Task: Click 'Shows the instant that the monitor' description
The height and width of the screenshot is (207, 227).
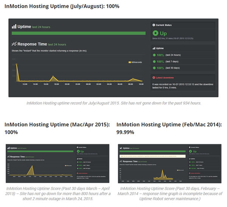Action: pyautogui.click(x=49, y=51)
